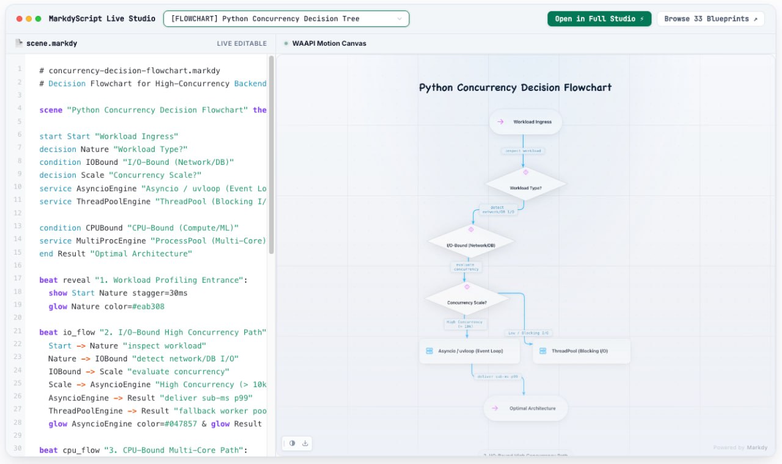Open Browse 33 Blueprints link
Screen dimensions: 782x464
711,19
